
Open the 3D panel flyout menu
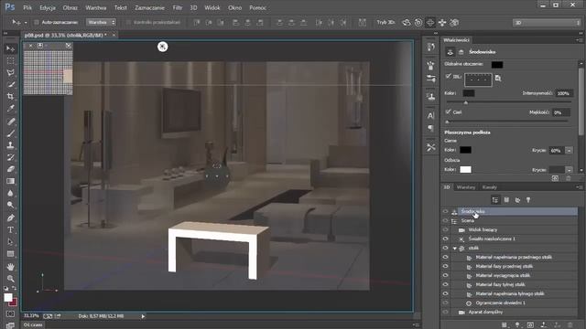[x=579, y=187]
